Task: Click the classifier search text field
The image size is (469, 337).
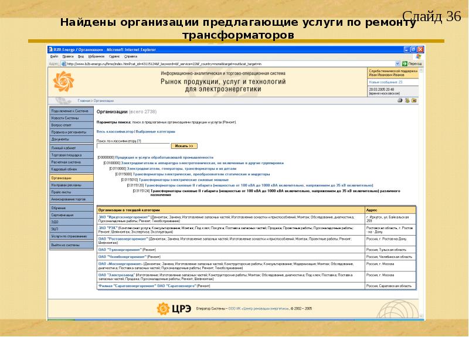Action: tap(132, 145)
